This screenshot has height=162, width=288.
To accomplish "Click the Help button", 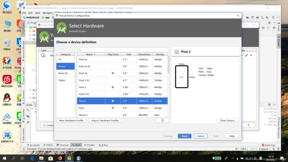I will (x=232, y=136).
